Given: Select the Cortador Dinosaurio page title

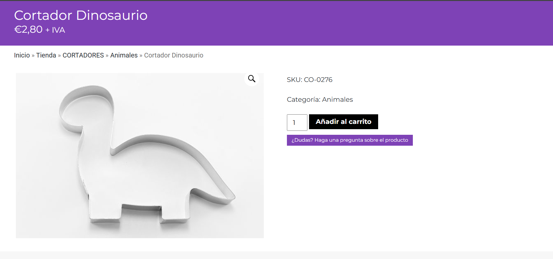Looking at the screenshot, I should tap(81, 15).
